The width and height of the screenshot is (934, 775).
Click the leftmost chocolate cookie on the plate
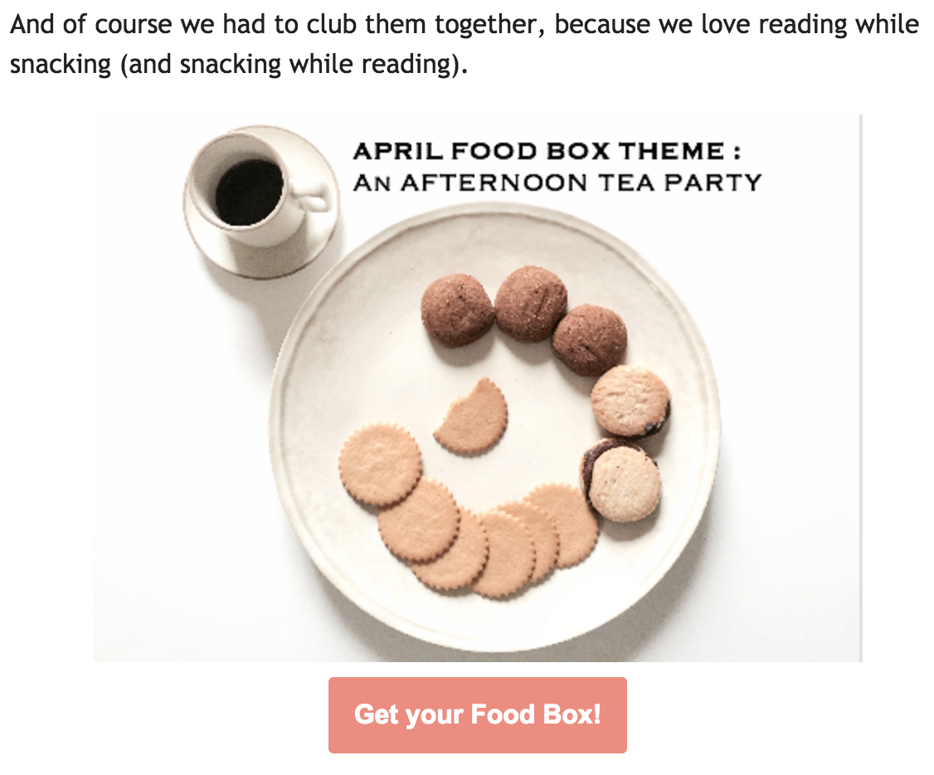[x=458, y=310]
